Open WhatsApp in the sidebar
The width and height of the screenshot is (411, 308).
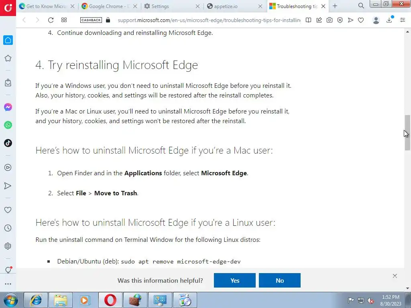tap(8, 125)
